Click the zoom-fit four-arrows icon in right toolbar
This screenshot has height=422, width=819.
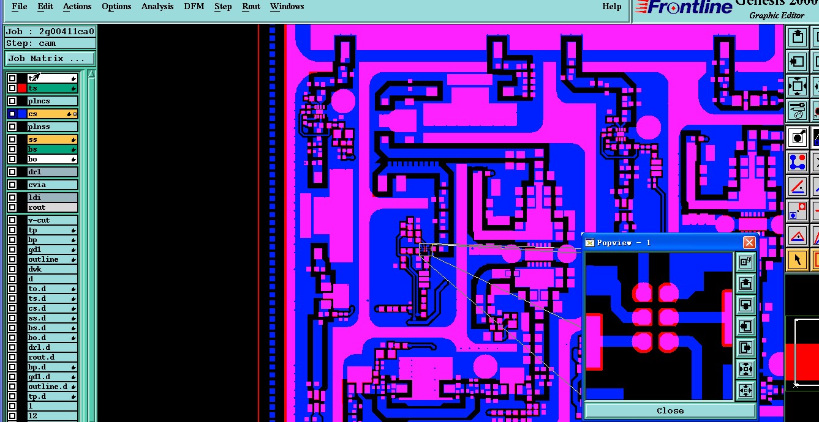(x=797, y=86)
